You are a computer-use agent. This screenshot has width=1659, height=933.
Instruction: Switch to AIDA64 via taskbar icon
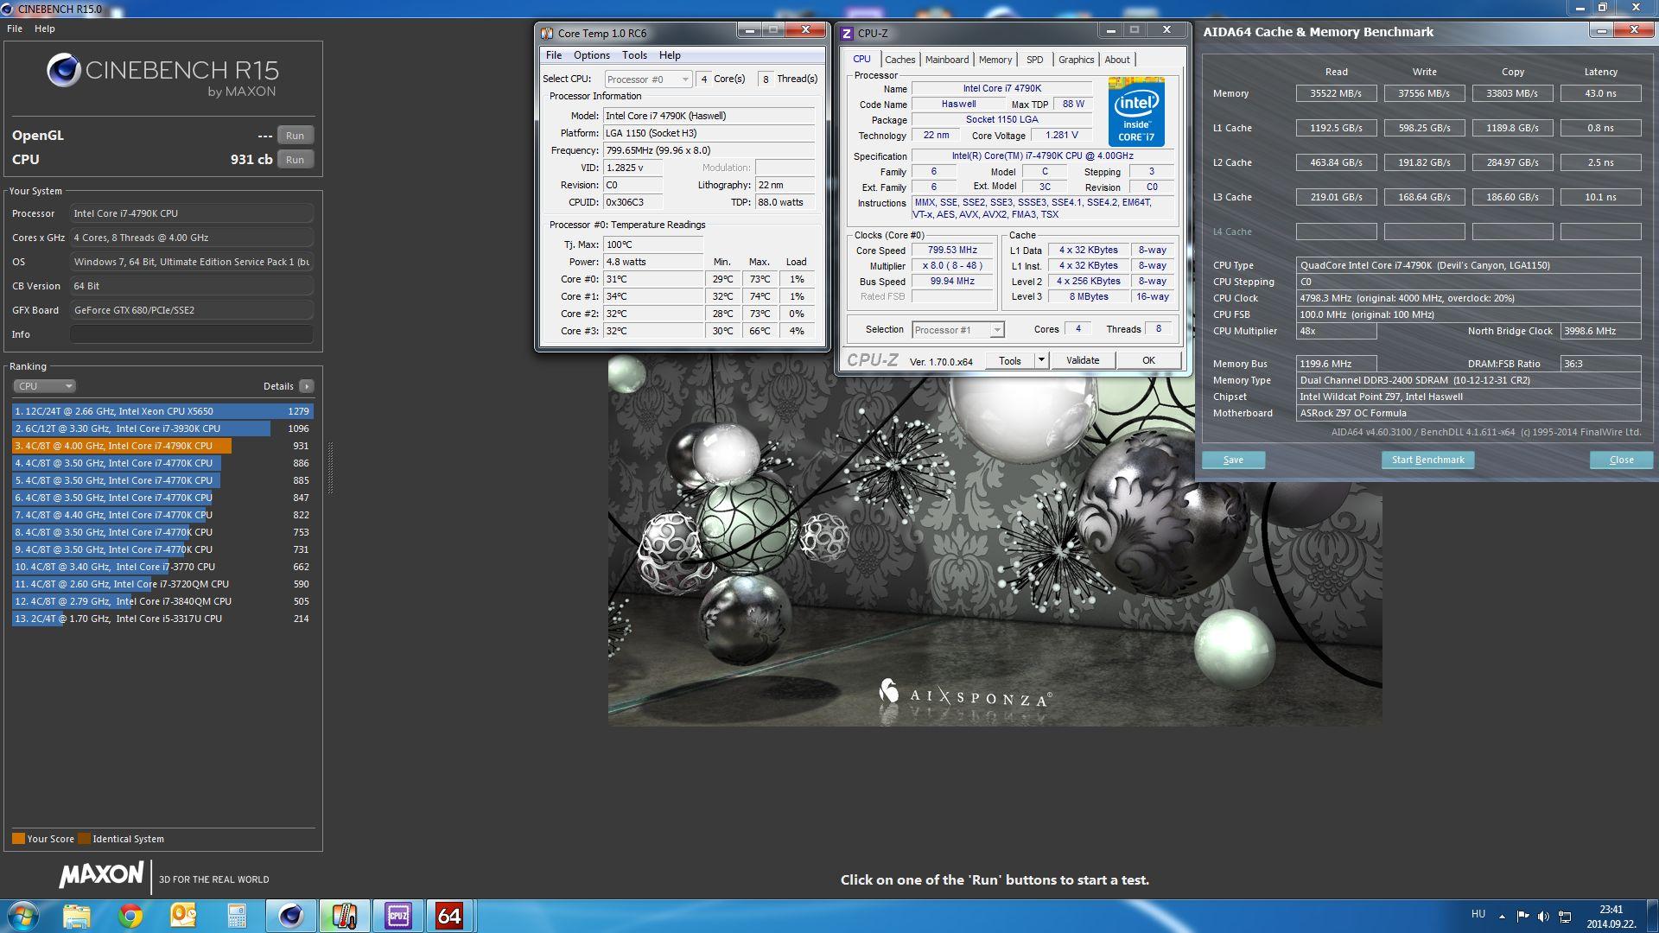click(x=450, y=916)
